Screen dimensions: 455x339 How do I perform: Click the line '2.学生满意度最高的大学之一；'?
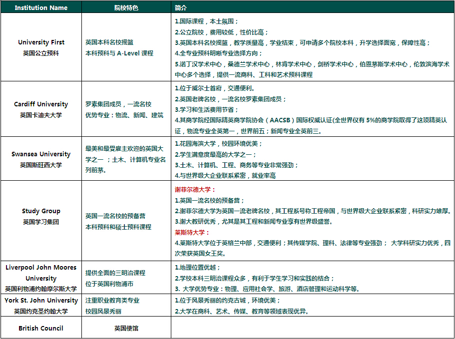pyautogui.click(x=216, y=155)
